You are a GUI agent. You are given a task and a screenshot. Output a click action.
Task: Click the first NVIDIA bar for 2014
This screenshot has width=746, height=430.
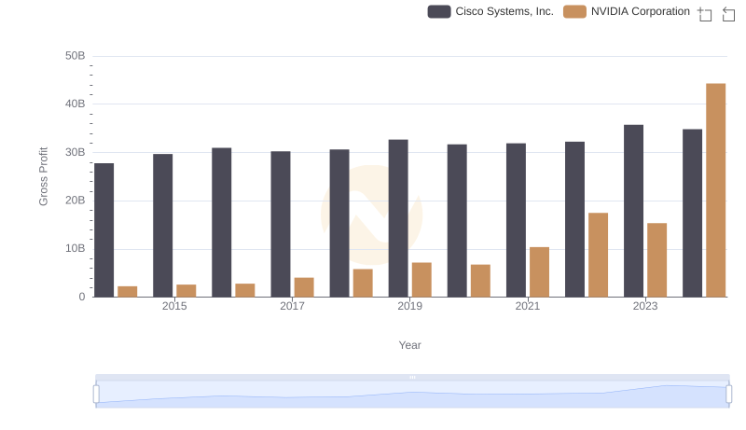[127, 292]
